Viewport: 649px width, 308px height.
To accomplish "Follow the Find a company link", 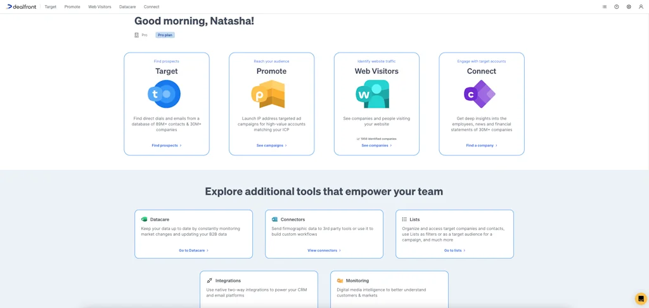I will pyautogui.click(x=482, y=145).
